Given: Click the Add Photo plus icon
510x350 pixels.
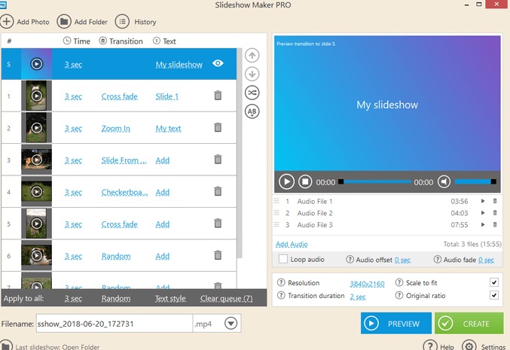Looking at the screenshot, I should (7, 21).
